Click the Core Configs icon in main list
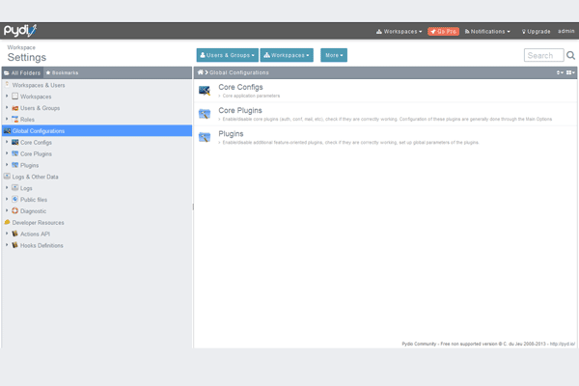579x386 pixels. point(205,91)
